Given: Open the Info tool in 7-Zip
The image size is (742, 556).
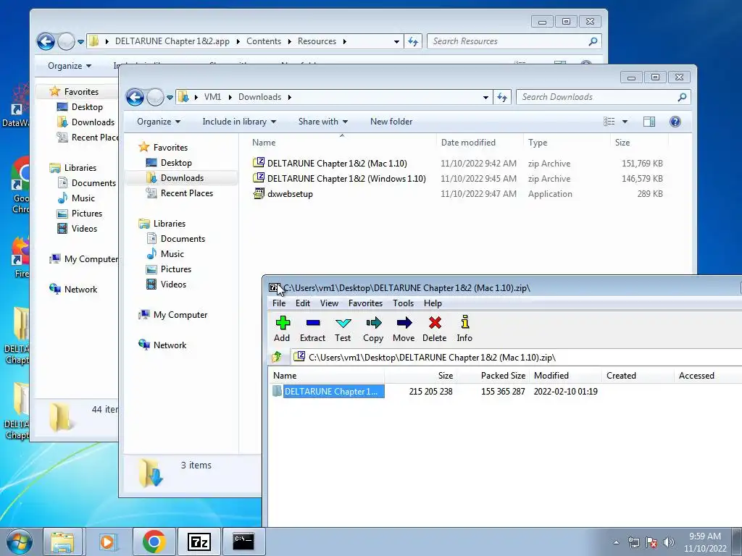Looking at the screenshot, I should [464, 329].
